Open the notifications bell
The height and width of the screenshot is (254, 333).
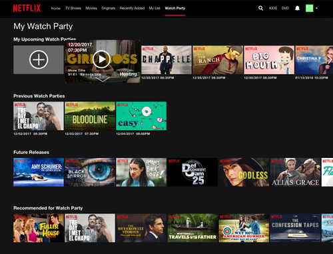297,8
